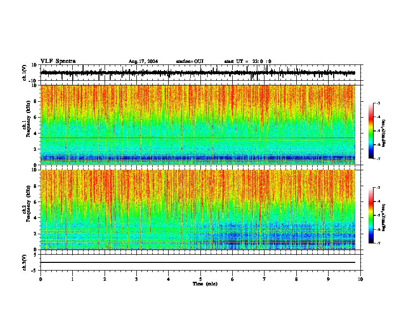Image resolution: width=406 pixels, height=313 pixels.
Task: Click the "-7" label on ch.2 color bar
Action: click(x=378, y=243)
